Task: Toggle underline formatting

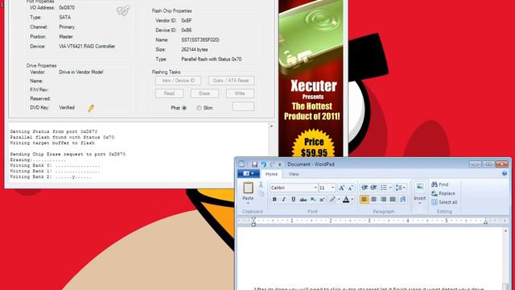Action: (293, 199)
